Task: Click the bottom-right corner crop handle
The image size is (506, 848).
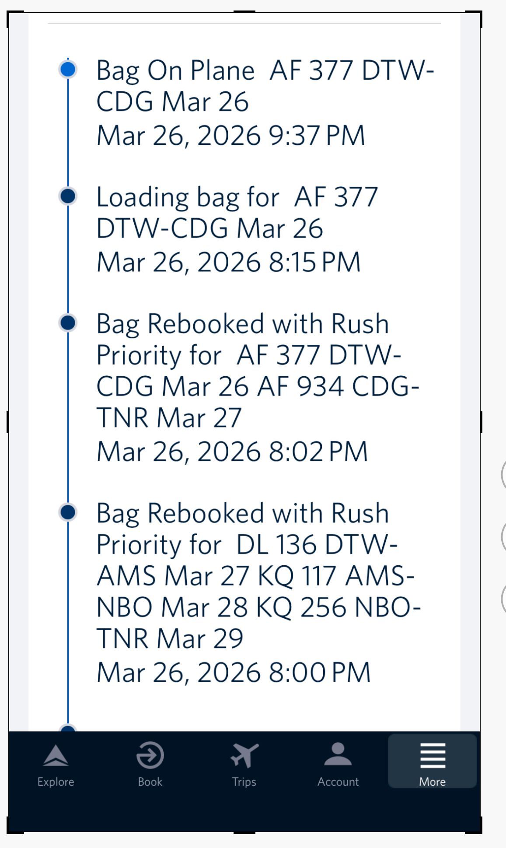Action: coord(479,830)
